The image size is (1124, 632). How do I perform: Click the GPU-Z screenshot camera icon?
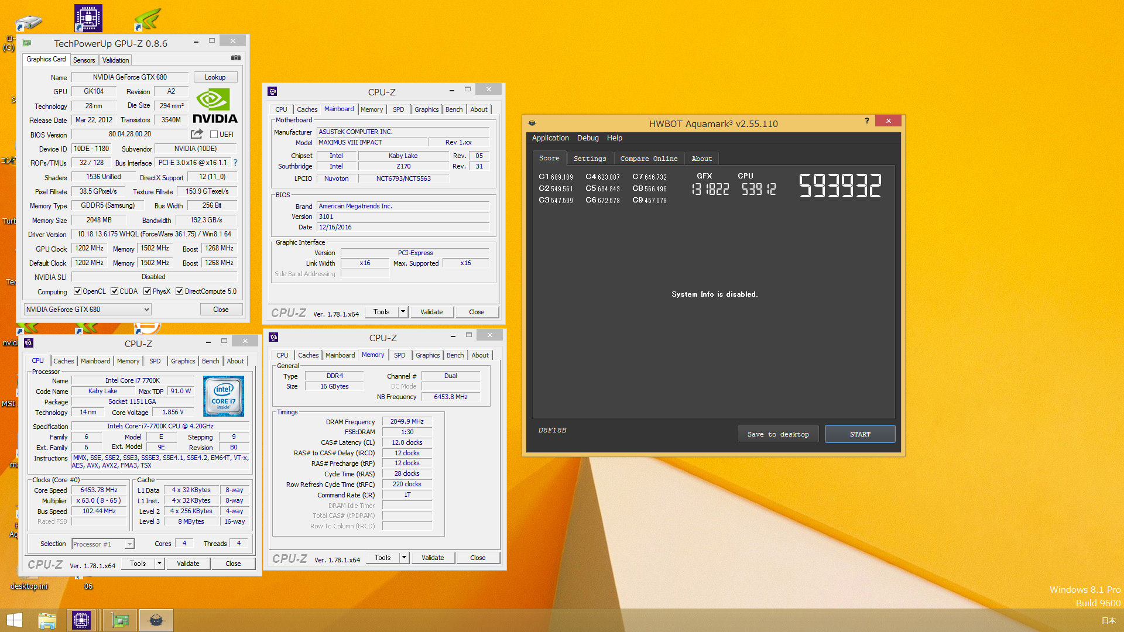click(x=236, y=58)
